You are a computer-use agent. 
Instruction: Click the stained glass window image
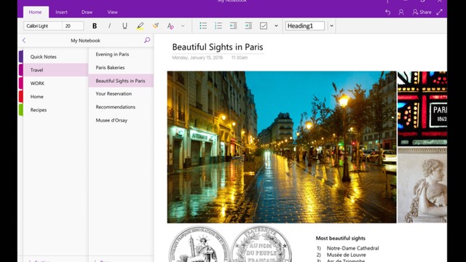pos(422,108)
